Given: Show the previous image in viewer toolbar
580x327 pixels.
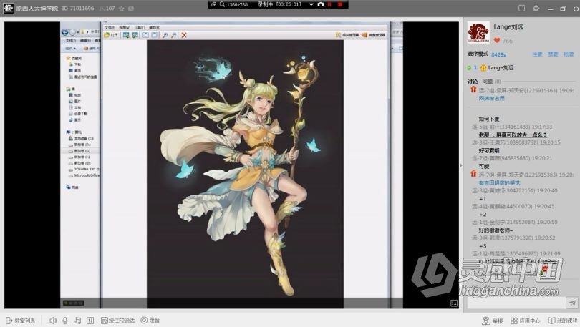Looking at the screenshot, I should [x=126, y=35].
